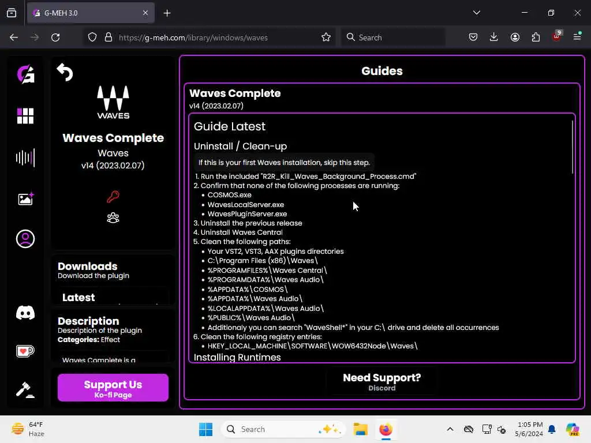Open the image gallery sidebar icon
This screenshot has width=591, height=443.
(25, 198)
